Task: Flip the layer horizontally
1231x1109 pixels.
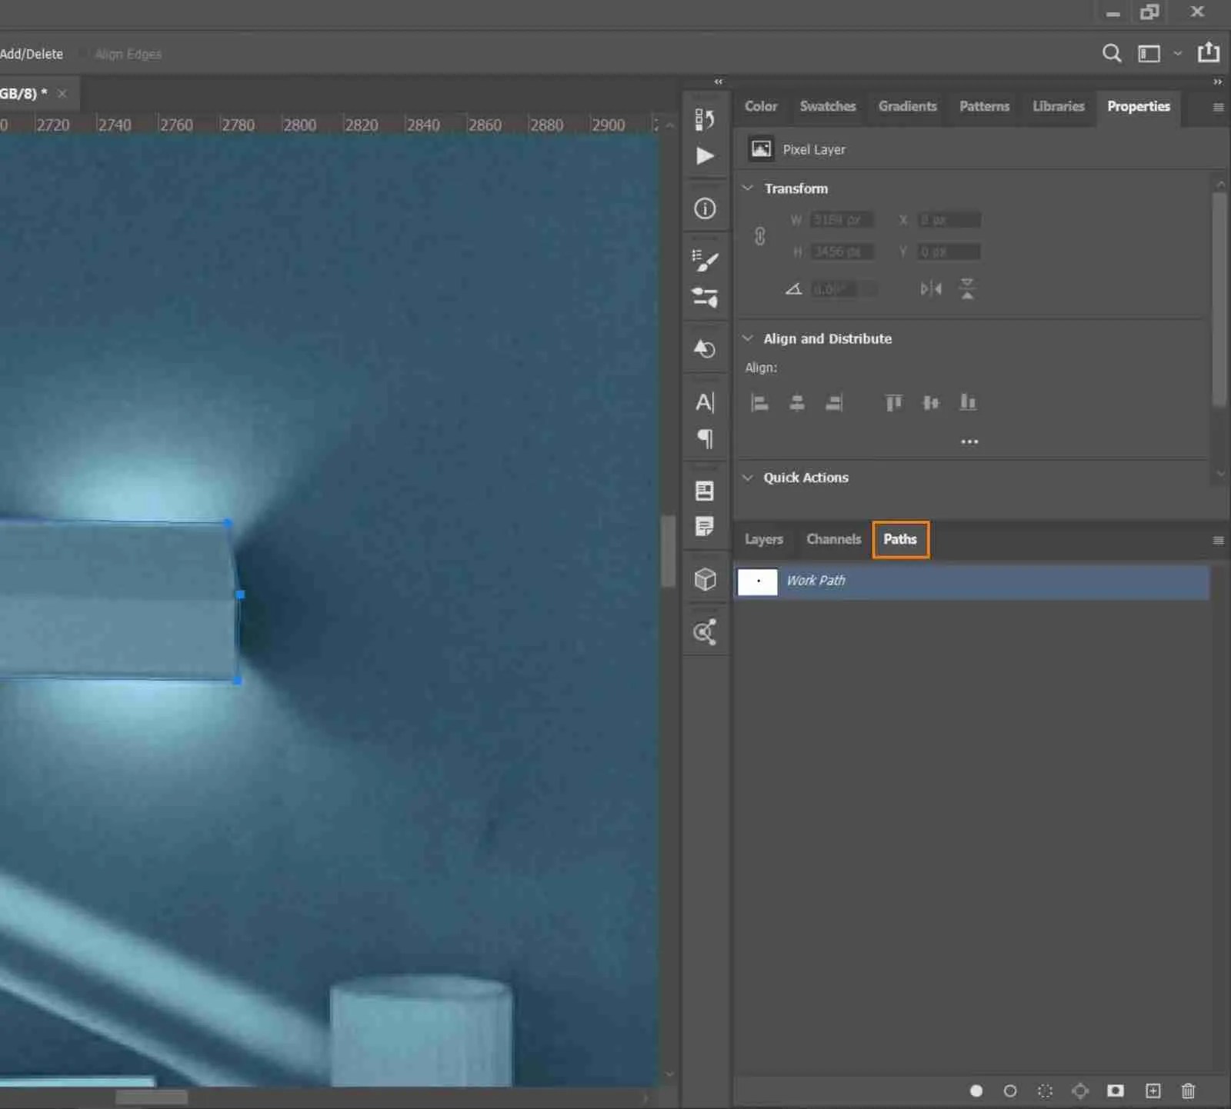Action: (x=930, y=288)
